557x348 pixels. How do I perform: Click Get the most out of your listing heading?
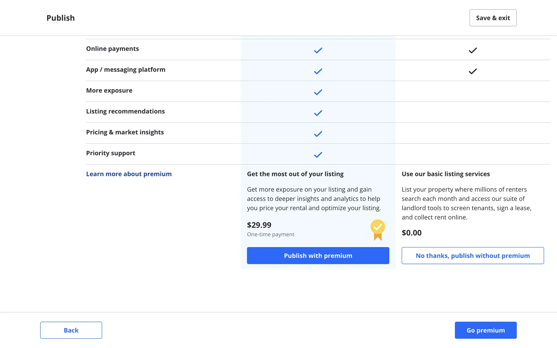tap(295, 174)
